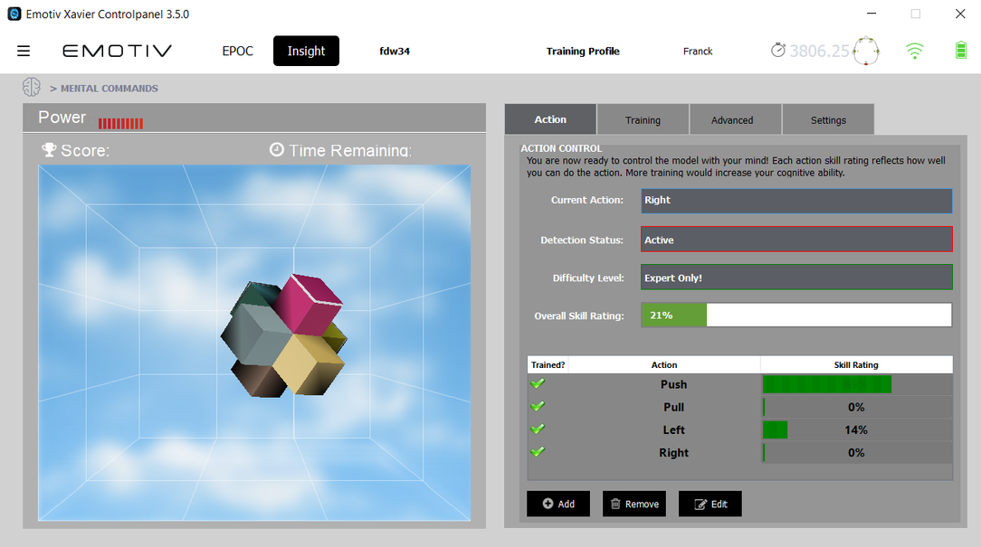
Task: Click the trained checkmark for Push
Action: [x=538, y=384]
